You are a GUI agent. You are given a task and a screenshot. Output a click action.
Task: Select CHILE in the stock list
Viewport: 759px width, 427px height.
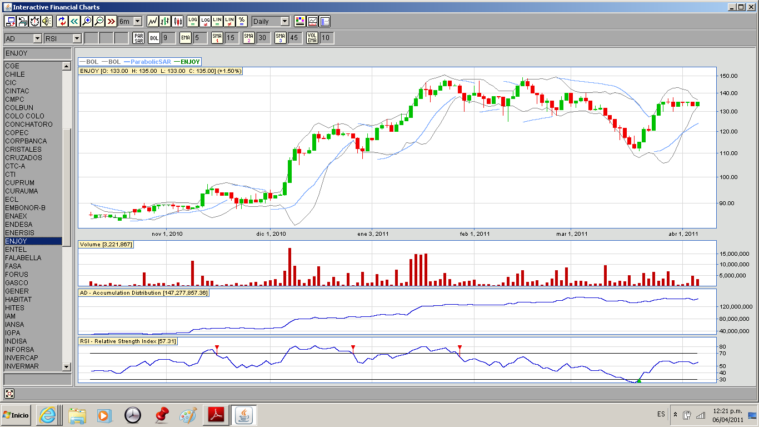pyautogui.click(x=33, y=74)
